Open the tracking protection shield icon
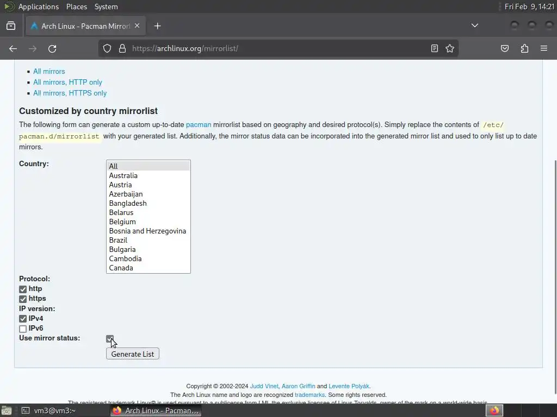The image size is (557, 417). coord(107,48)
